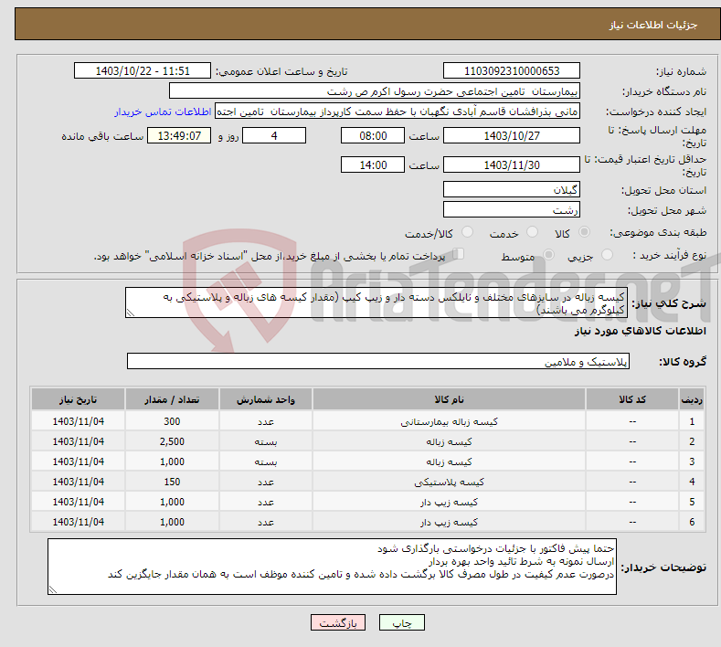Click the delivery province field گیلان
This screenshot has height=647, width=721.
512,189
